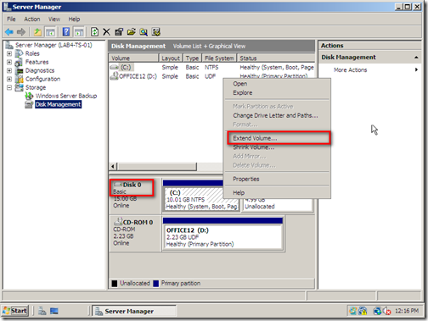Click the black Unallocated legend swatch
Screen dimensions: 428x321
tap(115, 284)
